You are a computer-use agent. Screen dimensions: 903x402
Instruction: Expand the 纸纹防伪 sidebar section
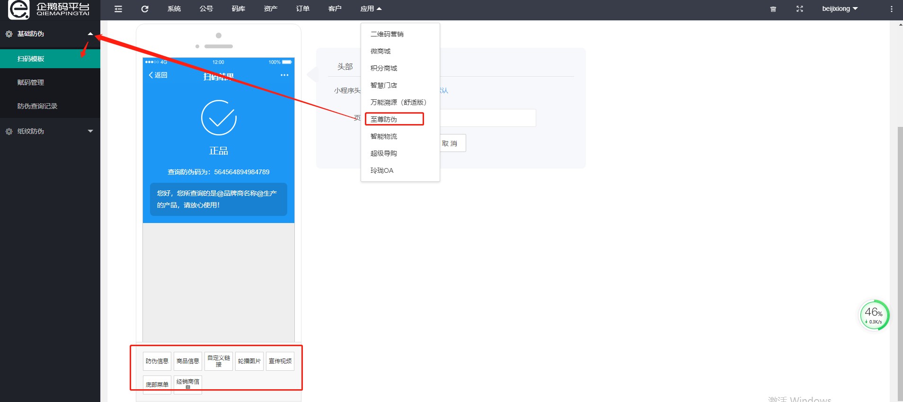pos(90,131)
